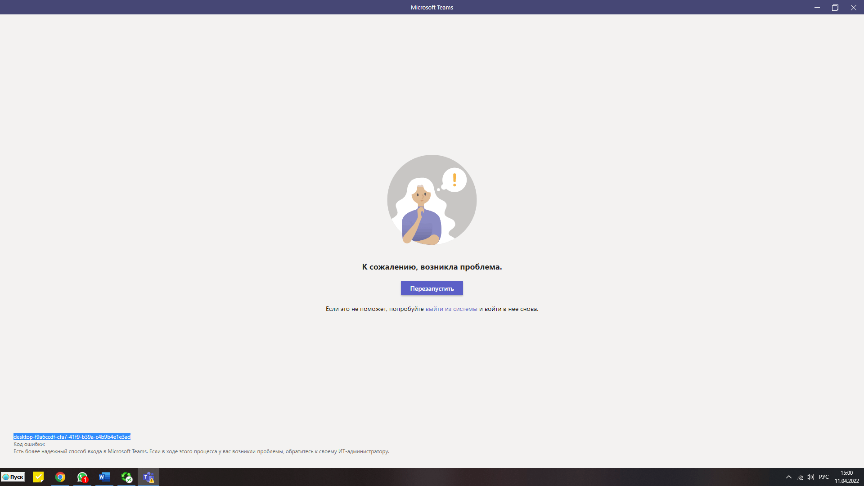Open the volume speaker tray icon
Screen dimensions: 864x486
(x=810, y=477)
